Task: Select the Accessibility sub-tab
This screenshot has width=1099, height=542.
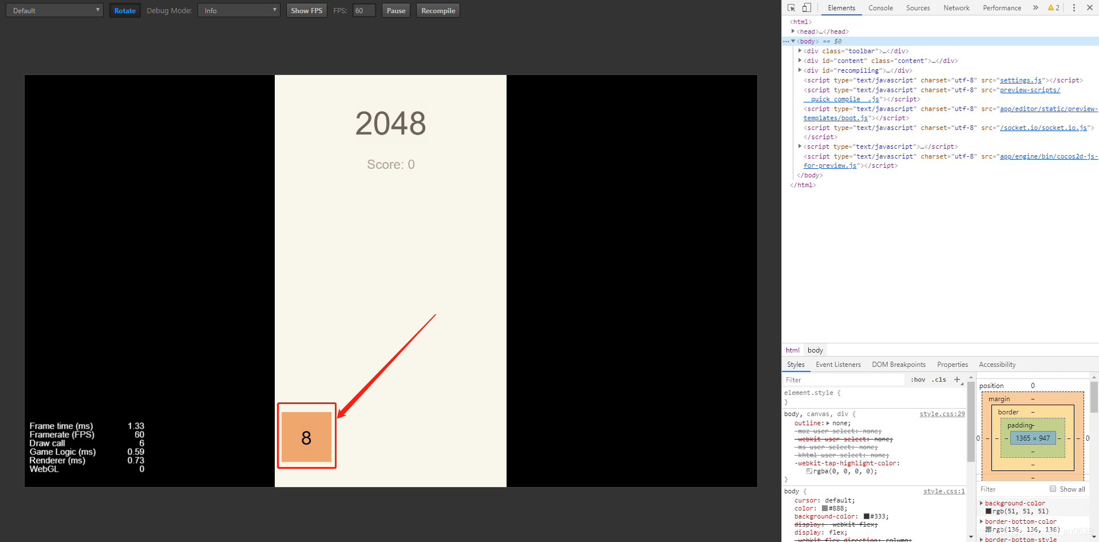Action: pos(997,365)
